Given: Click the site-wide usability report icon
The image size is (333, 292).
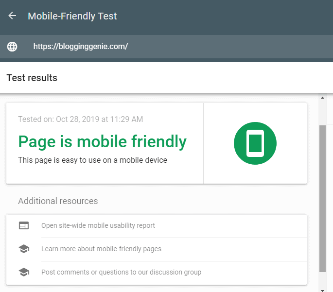Looking at the screenshot, I should (24, 225).
